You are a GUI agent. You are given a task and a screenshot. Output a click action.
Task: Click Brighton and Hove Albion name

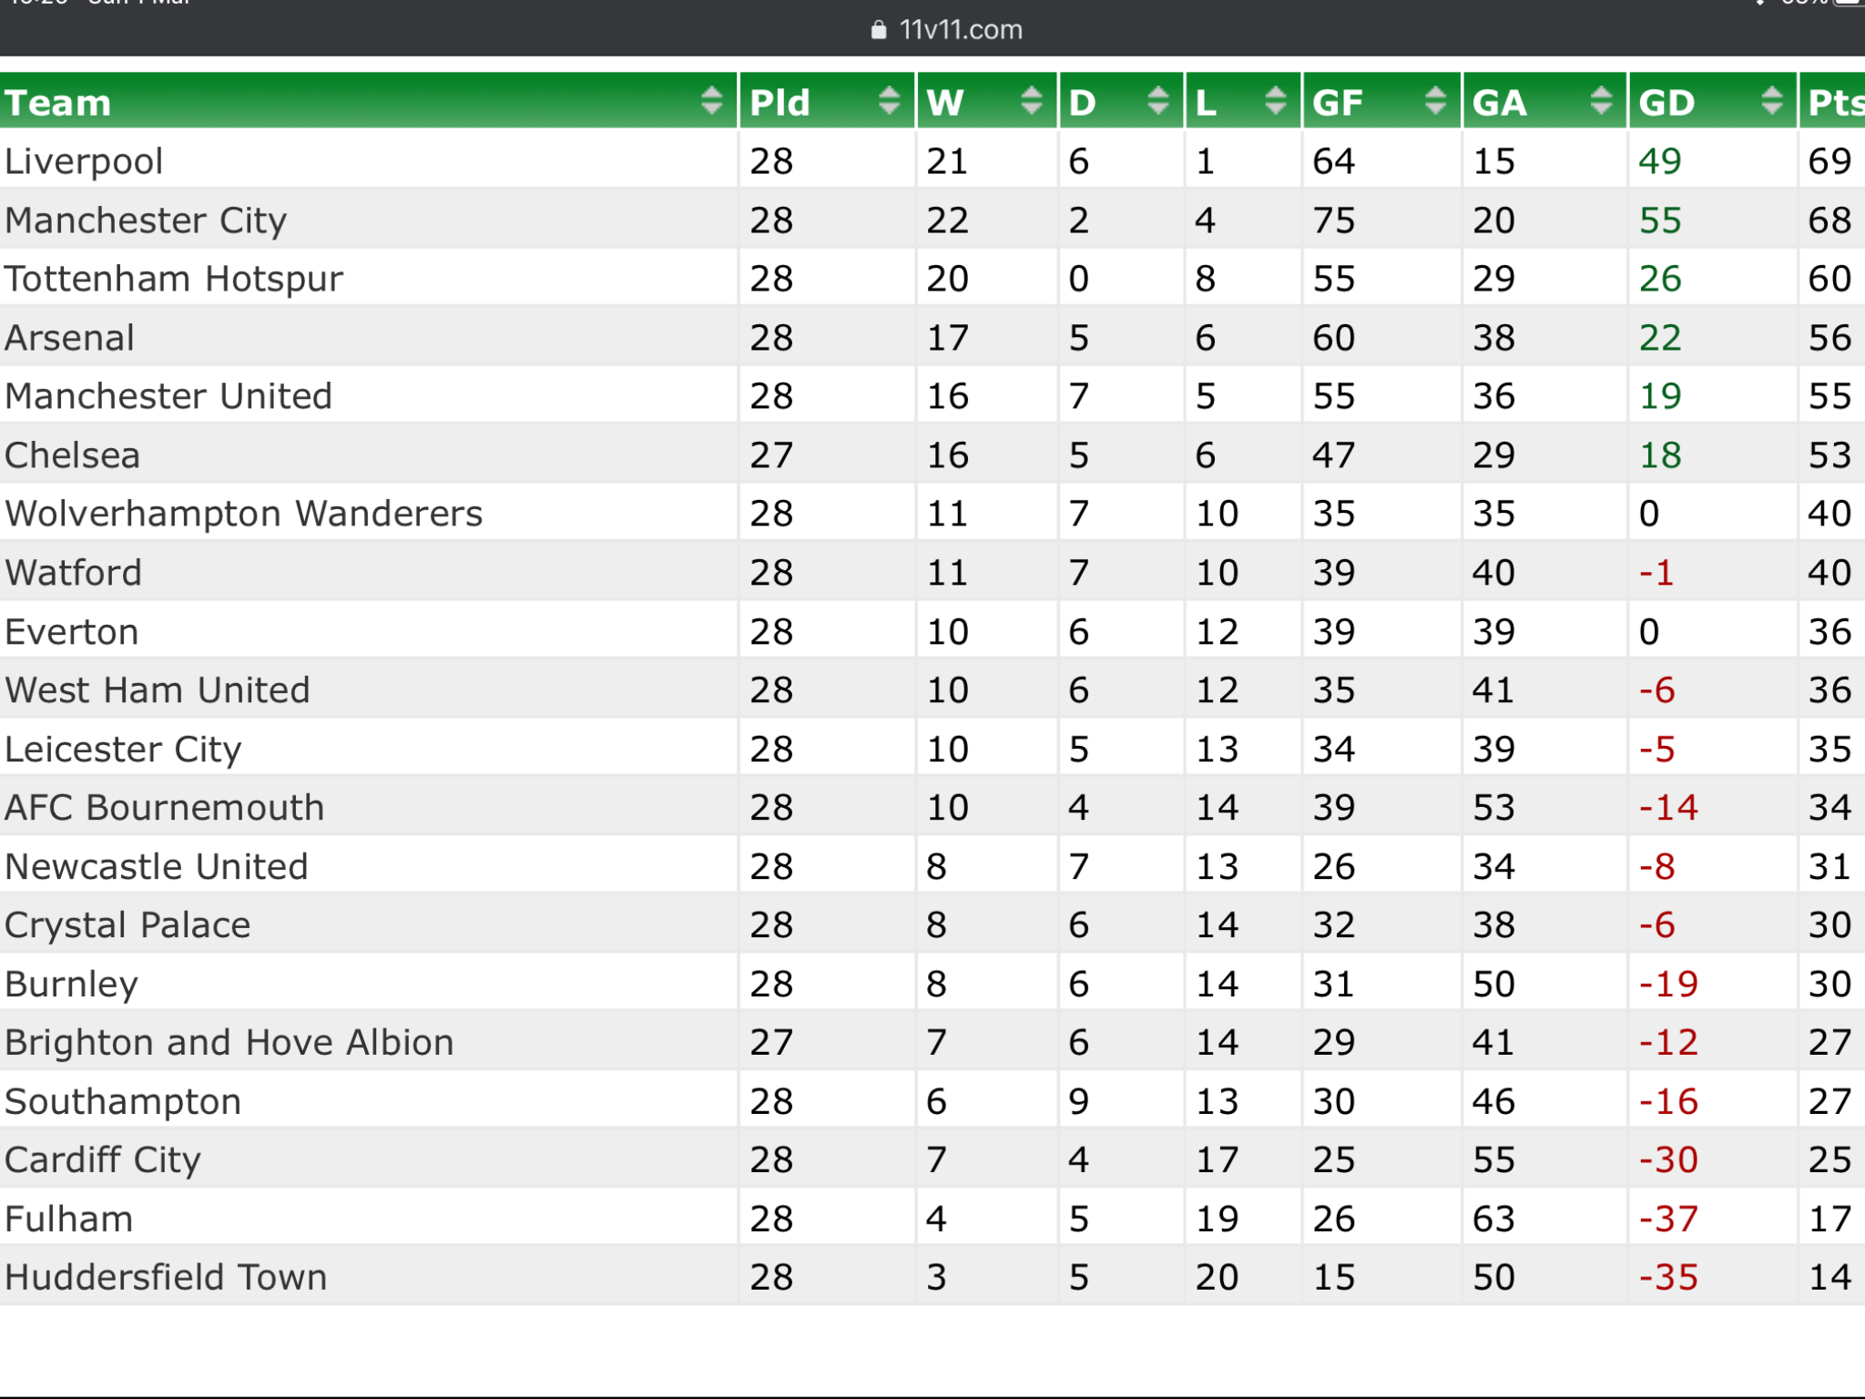pos(229,1042)
